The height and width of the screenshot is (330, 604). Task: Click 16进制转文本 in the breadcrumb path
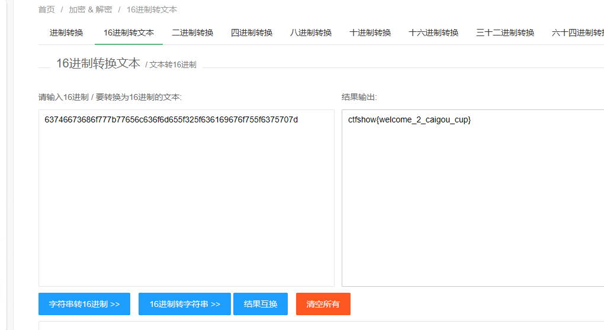[152, 9]
